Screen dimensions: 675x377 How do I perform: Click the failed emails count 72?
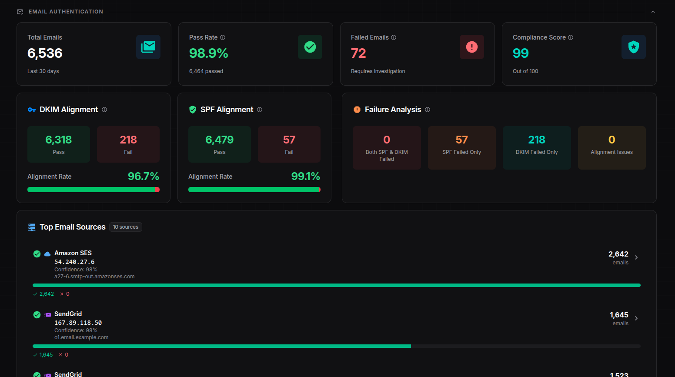(358, 53)
